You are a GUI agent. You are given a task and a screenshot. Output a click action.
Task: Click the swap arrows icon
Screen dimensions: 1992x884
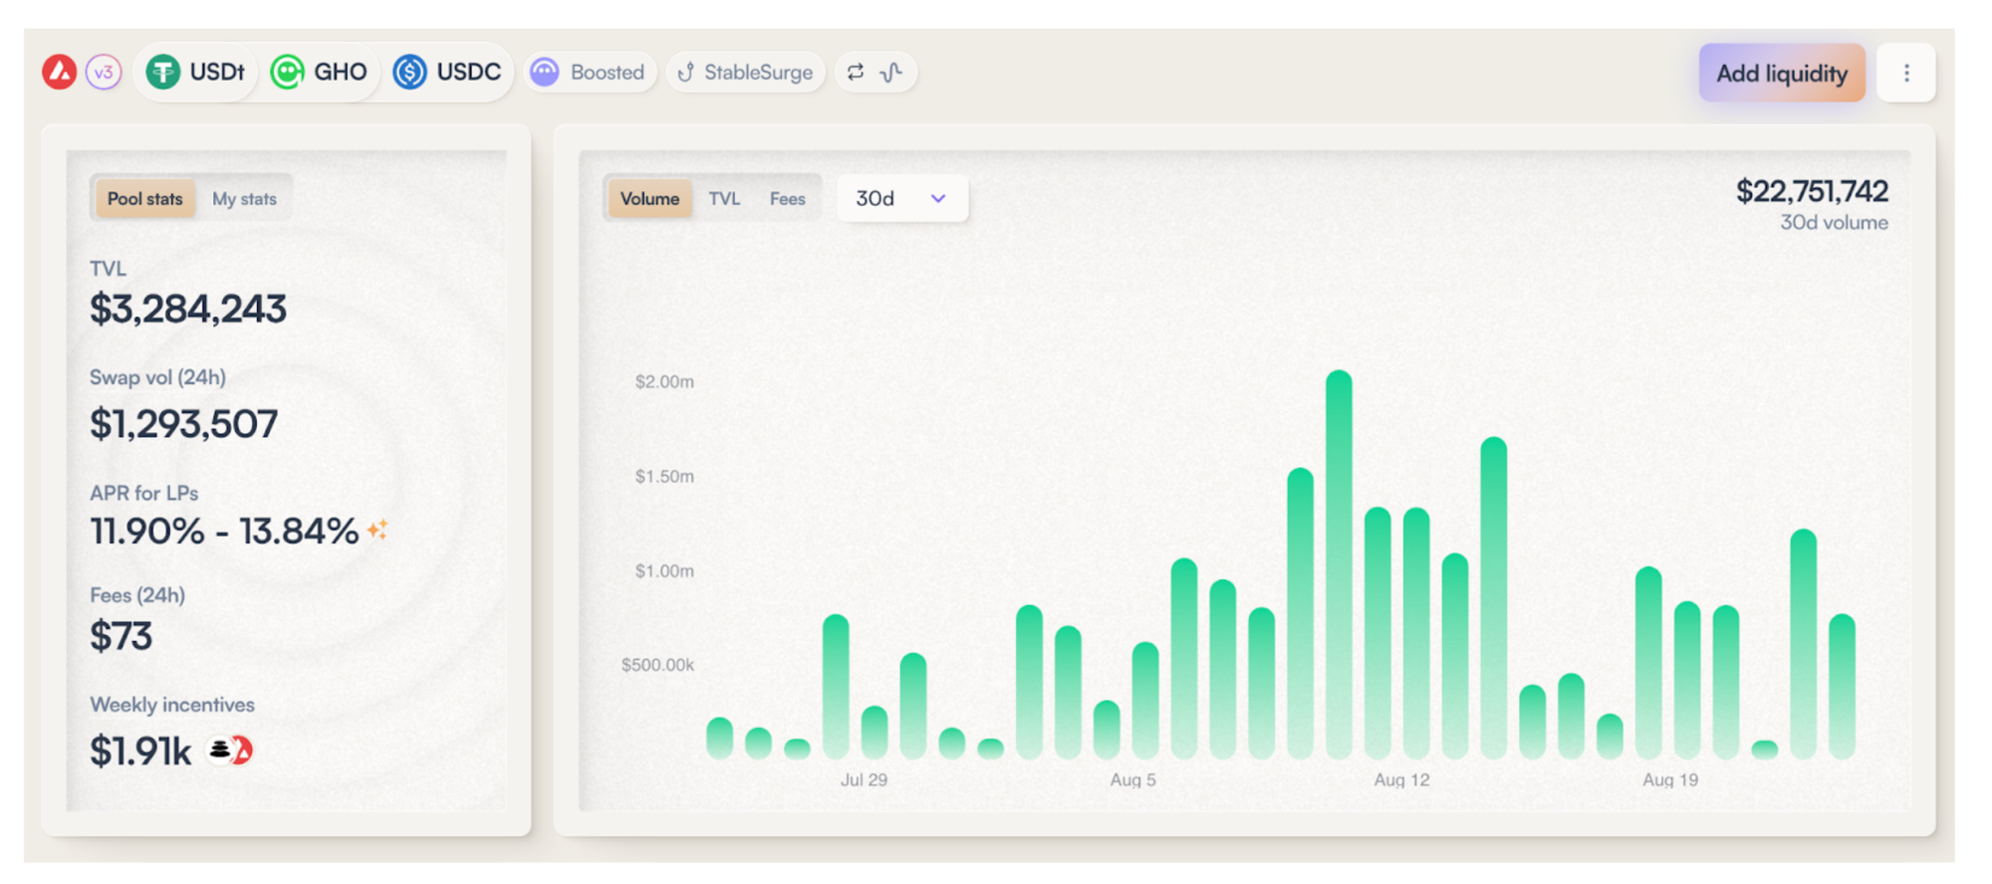click(856, 72)
